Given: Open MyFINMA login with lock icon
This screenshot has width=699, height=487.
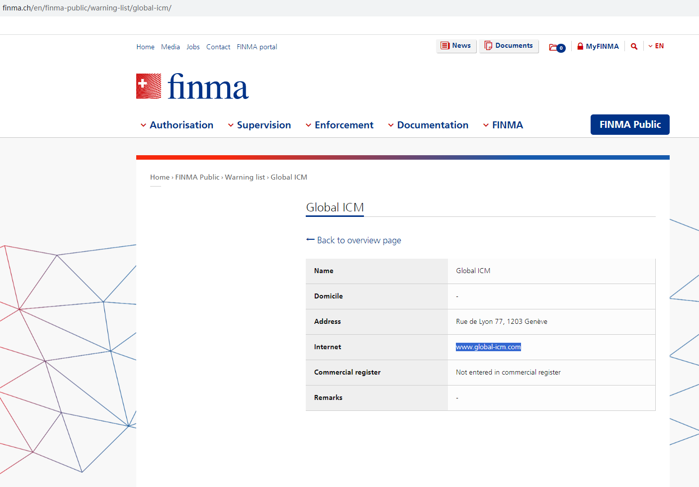Looking at the screenshot, I should pyautogui.click(x=598, y=46).
